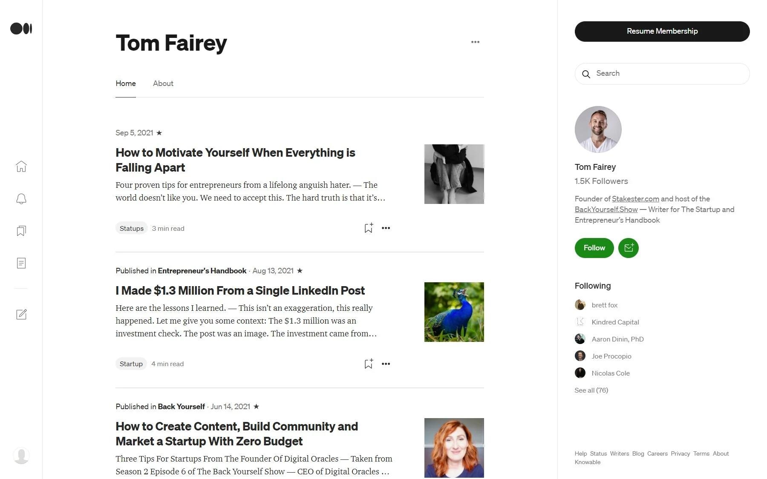The width and height of the screenshot is (767, 479).
Task: Open notifications bell icon
Action: [21, 199]
